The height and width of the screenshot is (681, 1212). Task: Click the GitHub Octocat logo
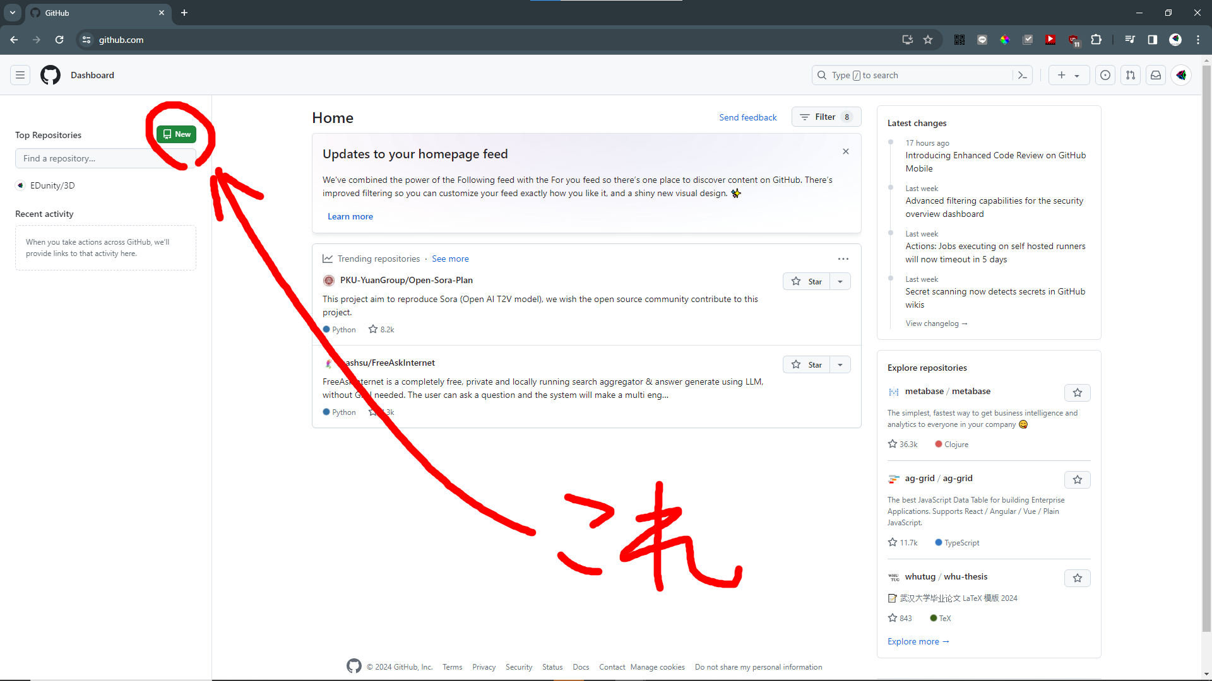(x=50, y=75)
